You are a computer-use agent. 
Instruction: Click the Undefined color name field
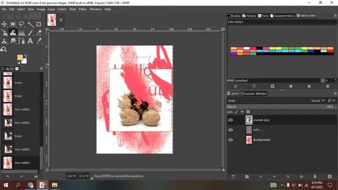pos(277,80)
